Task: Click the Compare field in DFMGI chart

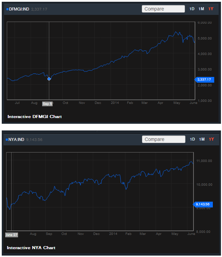Action: (163, 9)
